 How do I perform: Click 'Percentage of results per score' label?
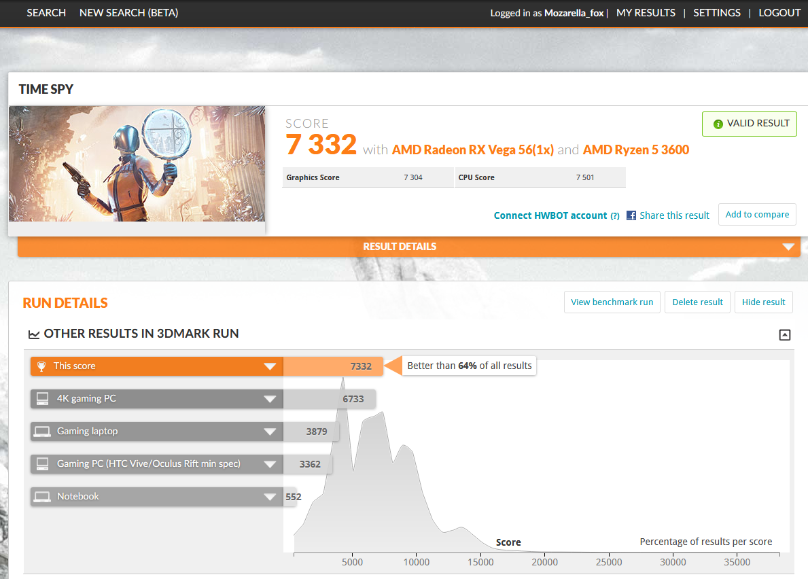[705, 542]
